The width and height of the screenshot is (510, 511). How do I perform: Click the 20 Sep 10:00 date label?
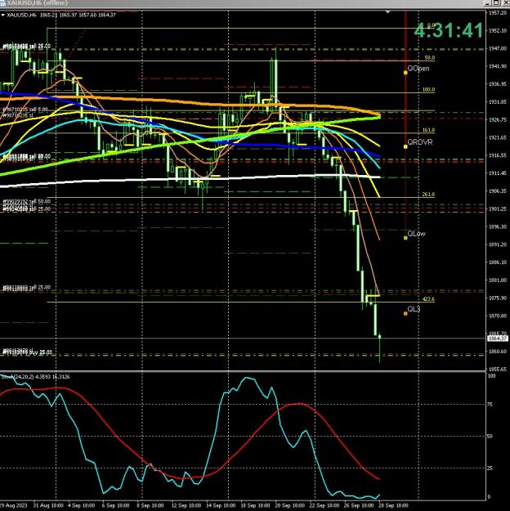click(x=290, y=505)
